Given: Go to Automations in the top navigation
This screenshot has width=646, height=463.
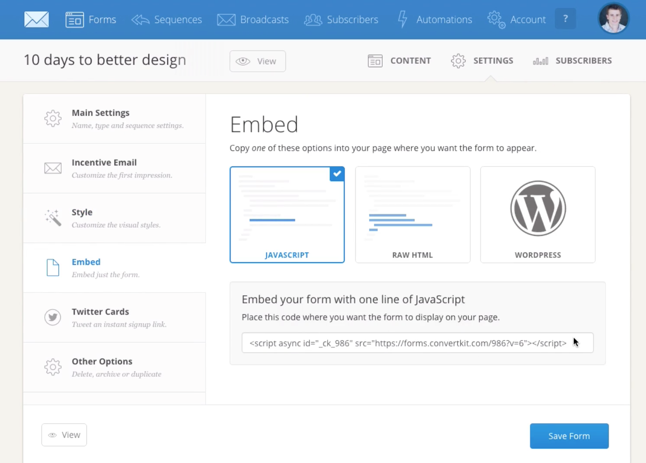Looking at the screenshot, I should click(x=435, y=20).
